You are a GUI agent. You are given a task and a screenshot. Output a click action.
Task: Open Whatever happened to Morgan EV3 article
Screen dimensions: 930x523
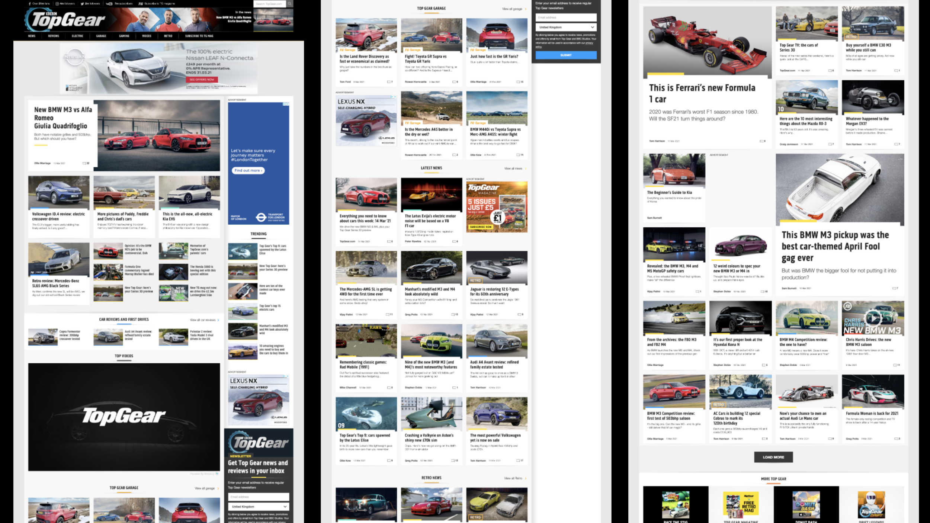pyautogui.click(x=867, y=121)
